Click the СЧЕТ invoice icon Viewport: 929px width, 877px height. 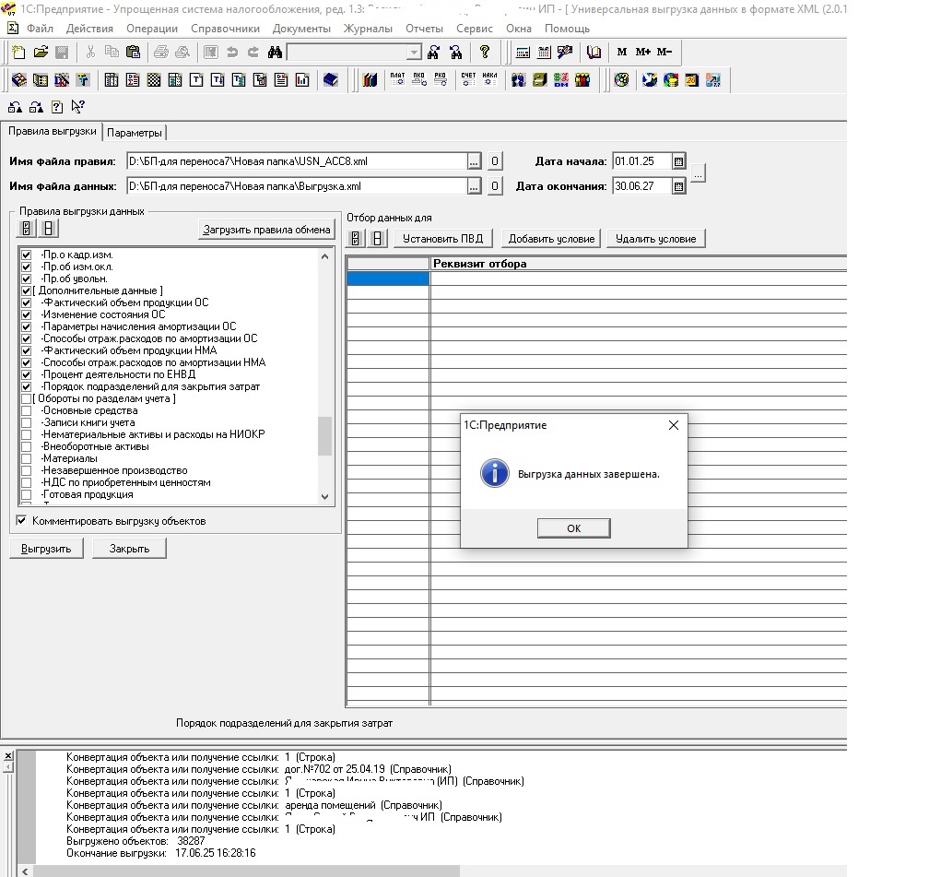pyautogui.click(x=468, y=79)
